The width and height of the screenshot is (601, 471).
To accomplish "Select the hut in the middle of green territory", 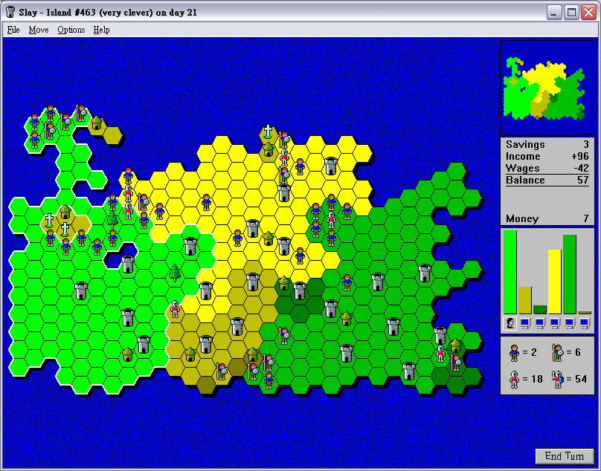I will pos(347,319).
